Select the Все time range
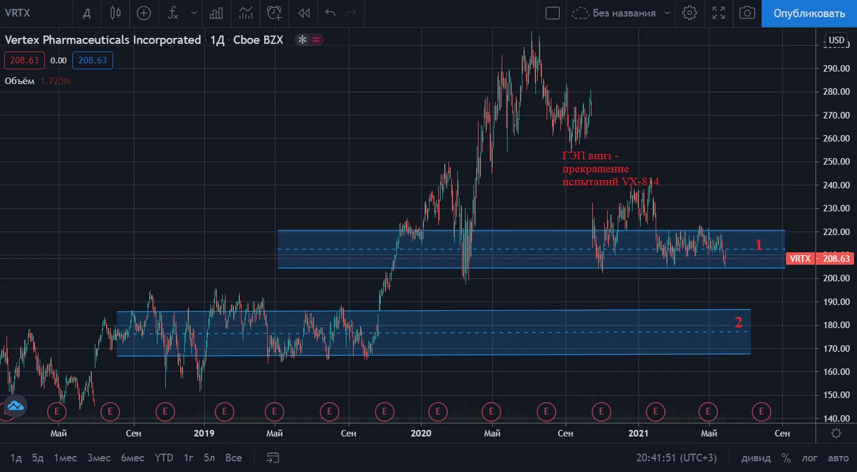The width and height of the screenshot is (857, 472). pyautogui.click(x=234, y=458)
